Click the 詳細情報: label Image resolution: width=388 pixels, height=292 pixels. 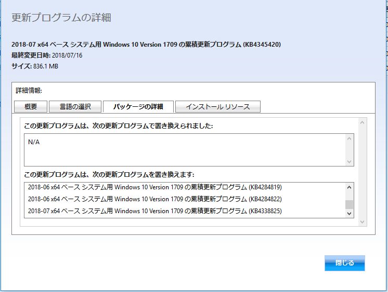click(x=29, y=91)
